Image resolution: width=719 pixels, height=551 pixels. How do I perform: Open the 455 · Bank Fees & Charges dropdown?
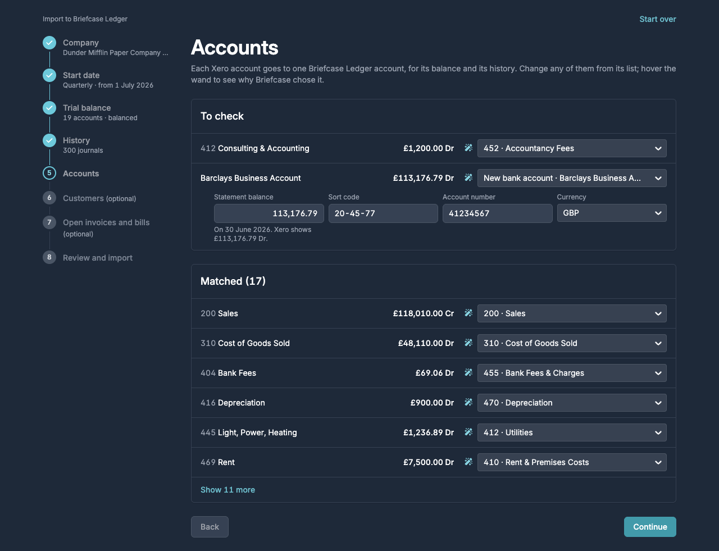pos(572,373)
